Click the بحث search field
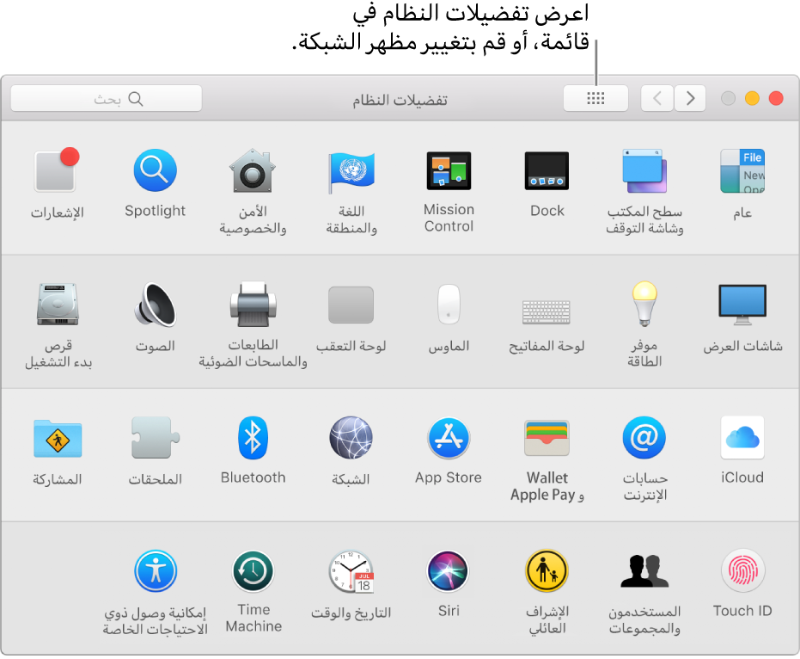Image resolution: width=800 pixels, height=659 pixels. coord(107,98)
